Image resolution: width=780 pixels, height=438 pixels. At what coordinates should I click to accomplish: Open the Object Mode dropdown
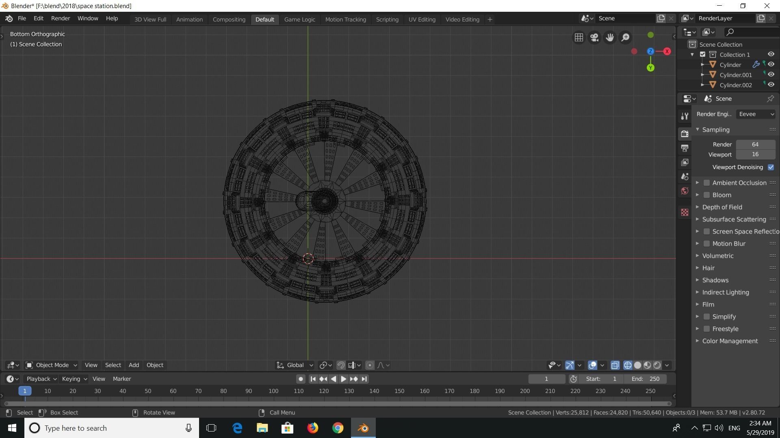pos(51,365)
